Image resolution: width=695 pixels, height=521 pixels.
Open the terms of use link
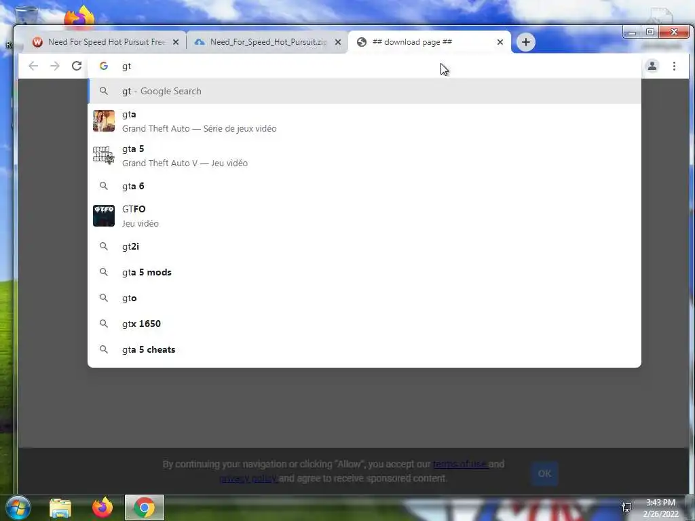click(460, 464)
